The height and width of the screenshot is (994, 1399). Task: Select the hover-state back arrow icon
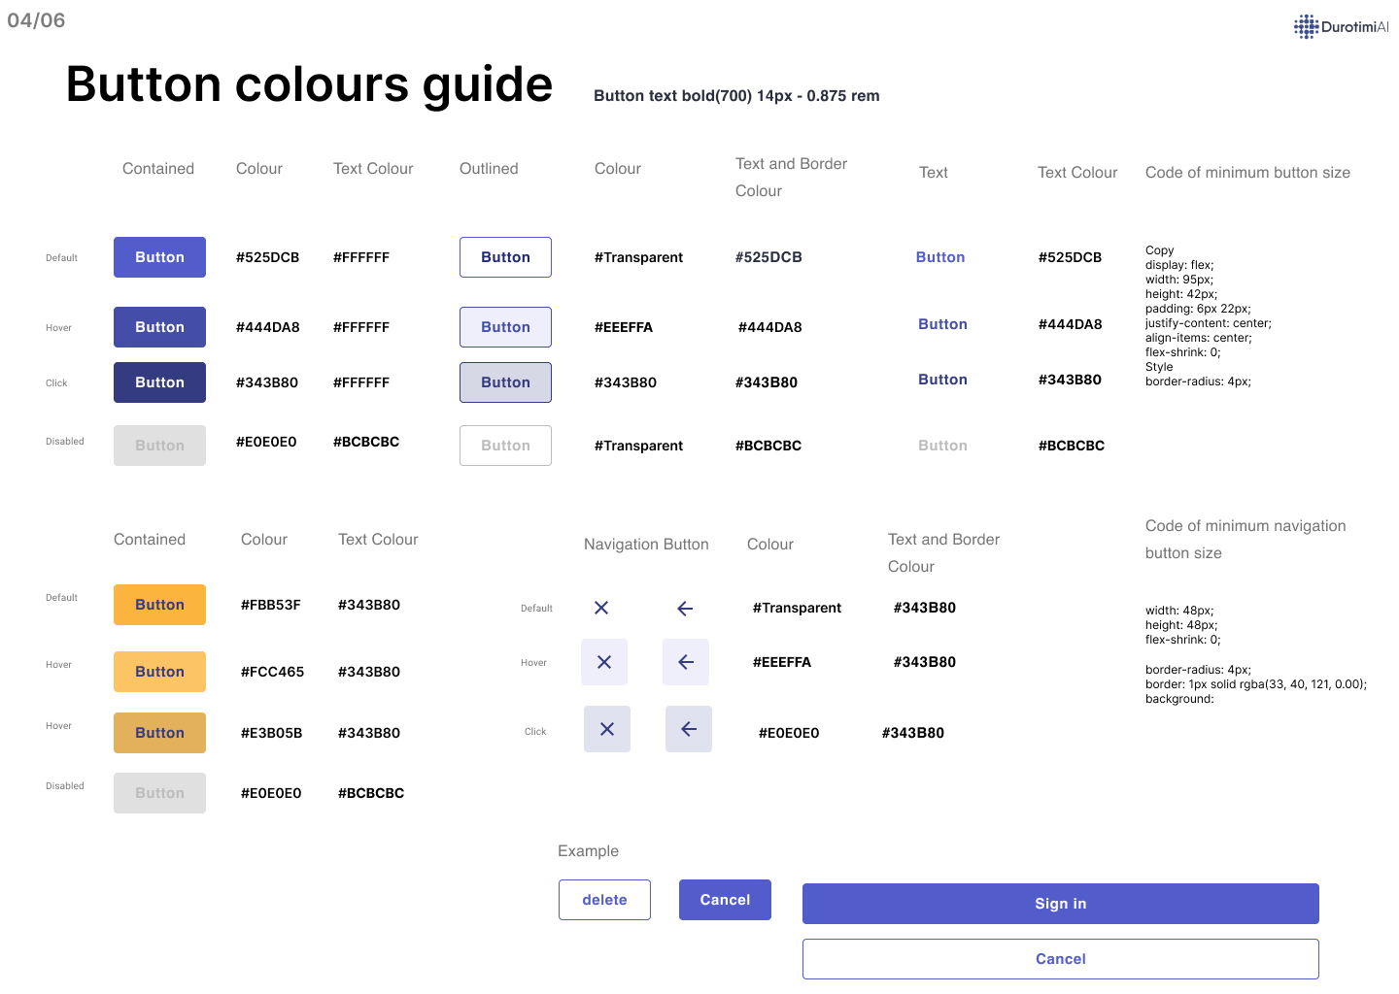click(x=686, y=661)
